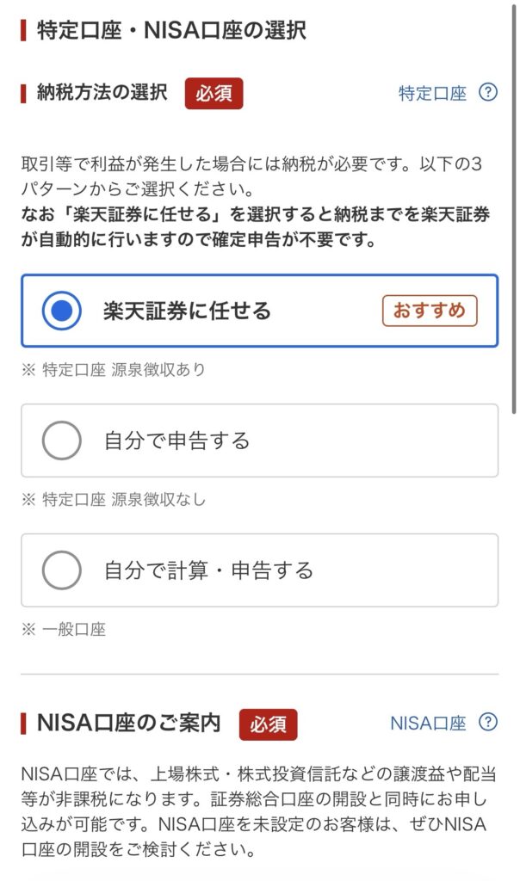Viewport: 520px width, 881px height.
Task: Click the 納税方法の選択 section heading
Action: coord(102,93)
